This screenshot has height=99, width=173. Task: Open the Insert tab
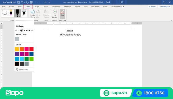pyautogui.click(x=20, y=7)
